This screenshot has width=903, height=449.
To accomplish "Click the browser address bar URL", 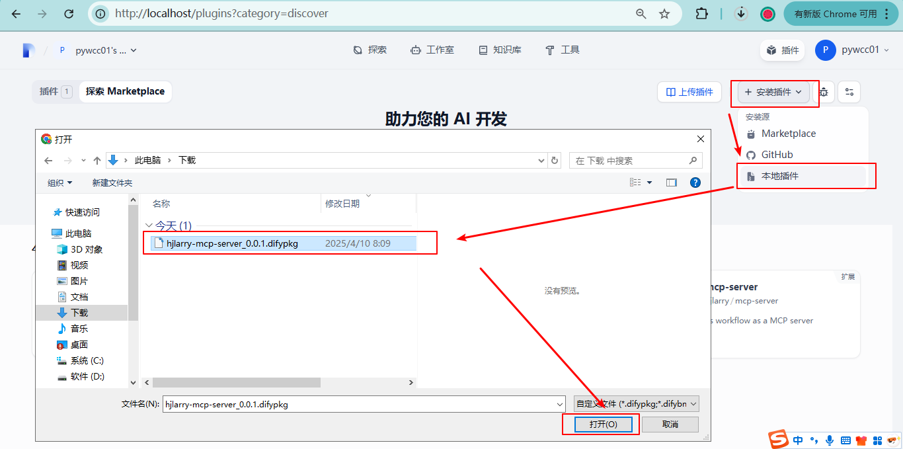I will (221, 14).
